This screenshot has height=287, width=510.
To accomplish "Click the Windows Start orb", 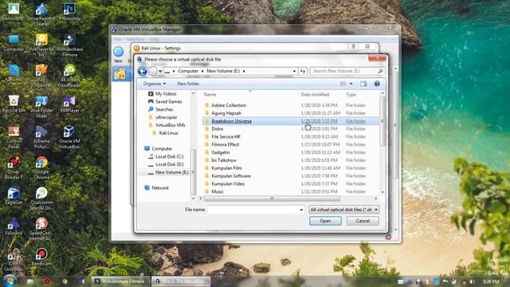I will (x=10, y=281).
